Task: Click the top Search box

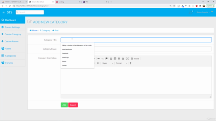Action: [30, 12]
